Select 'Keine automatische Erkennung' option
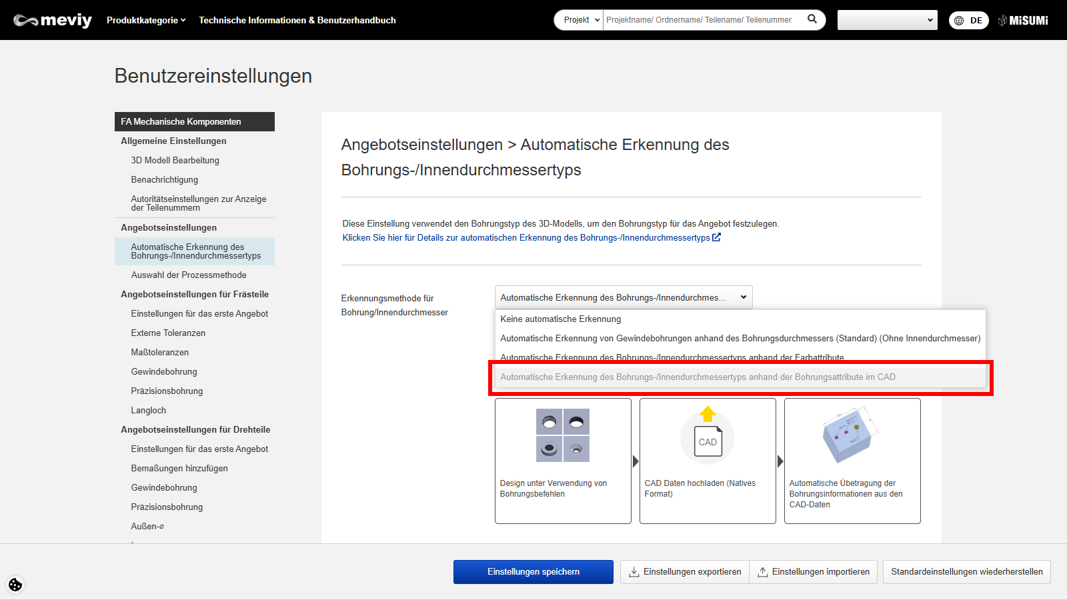 [560, 319]
